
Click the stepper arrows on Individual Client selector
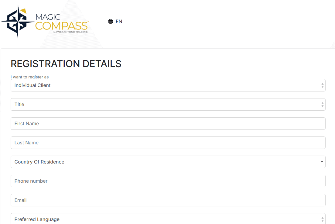point(322,85)
